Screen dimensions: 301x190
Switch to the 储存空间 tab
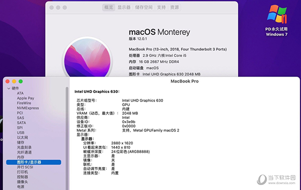pyautogui.click(x=144, y=7)
